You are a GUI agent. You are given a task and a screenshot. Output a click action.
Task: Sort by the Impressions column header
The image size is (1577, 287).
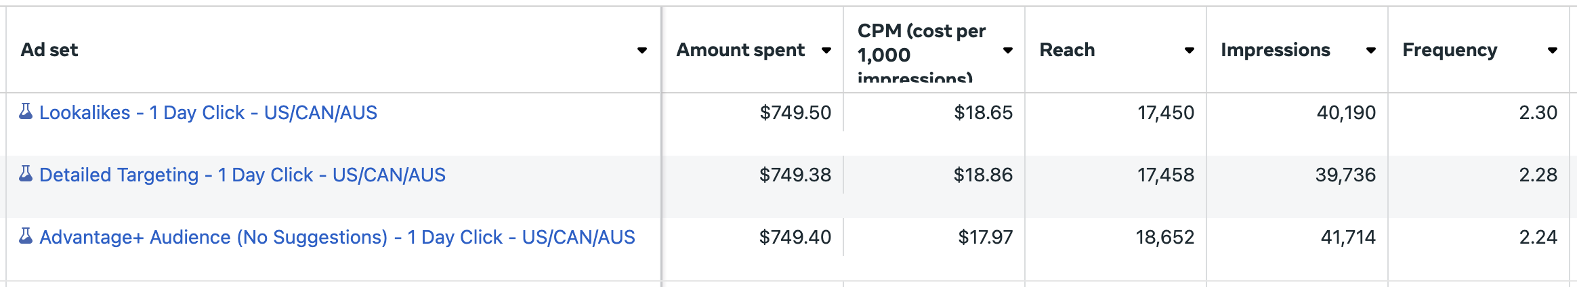(1276, 50)
